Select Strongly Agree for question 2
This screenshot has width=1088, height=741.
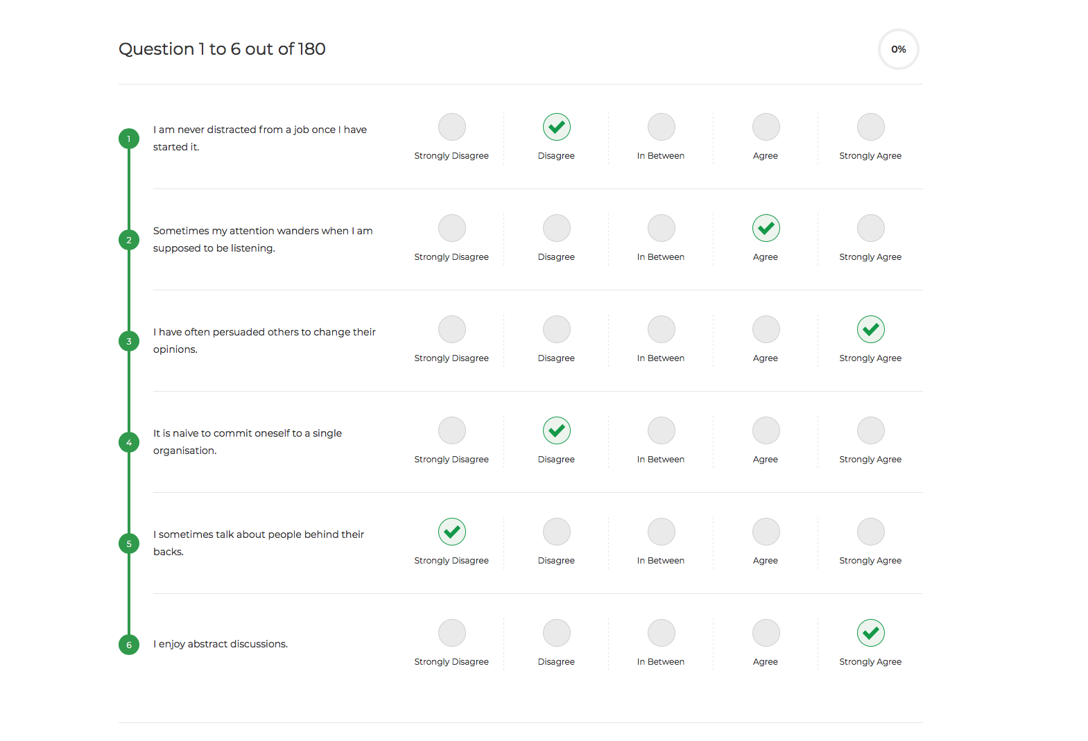click(870, 229)
